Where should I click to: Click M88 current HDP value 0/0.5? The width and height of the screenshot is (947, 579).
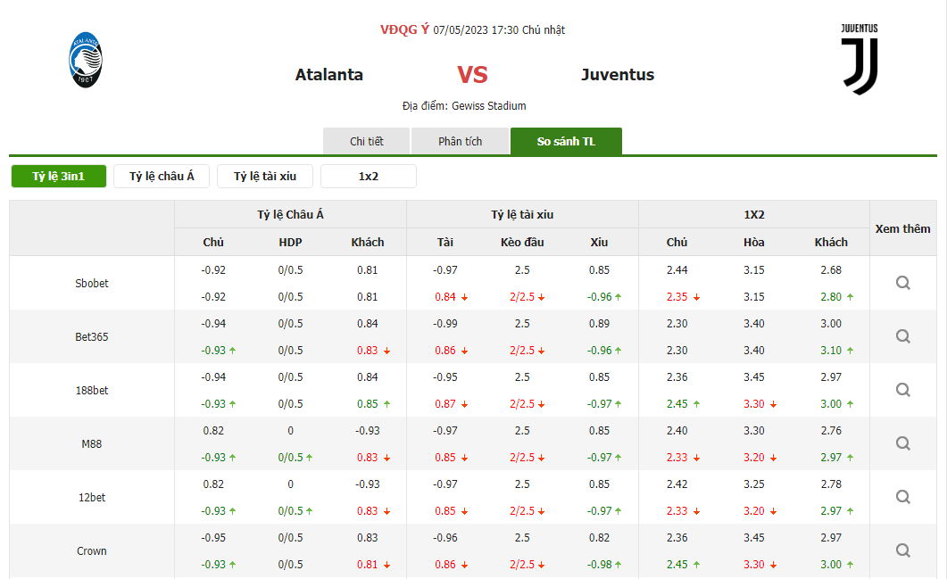coord(290,458)
